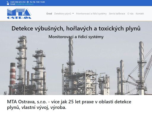Open Monitorovací a řídicí systémy page
This screenshot has height=114, width=152.
(91, 14)
